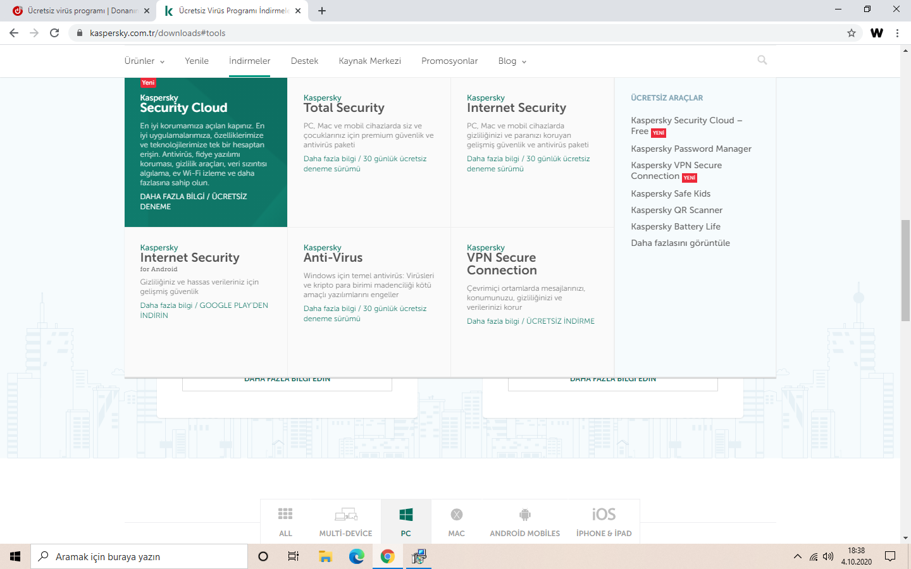Open Kaspersky Battery Life link
This screenshot has height=569, width=911.
coord(676,226)
